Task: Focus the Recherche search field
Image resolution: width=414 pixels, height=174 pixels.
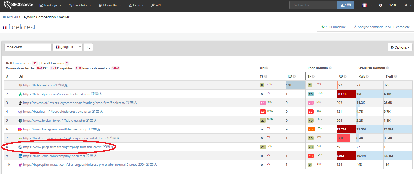Action: tap(313, 5)
